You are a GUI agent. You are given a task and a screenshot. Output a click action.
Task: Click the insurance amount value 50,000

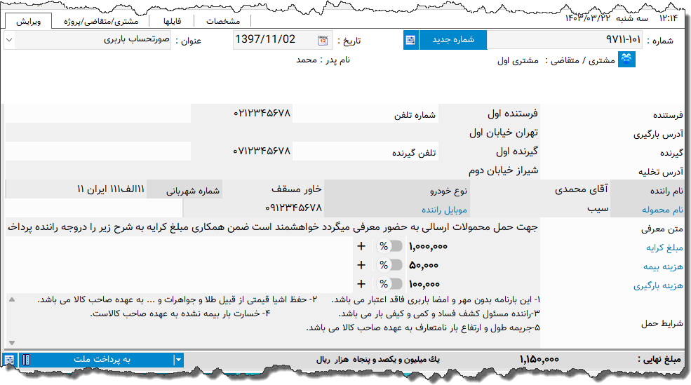424,266
